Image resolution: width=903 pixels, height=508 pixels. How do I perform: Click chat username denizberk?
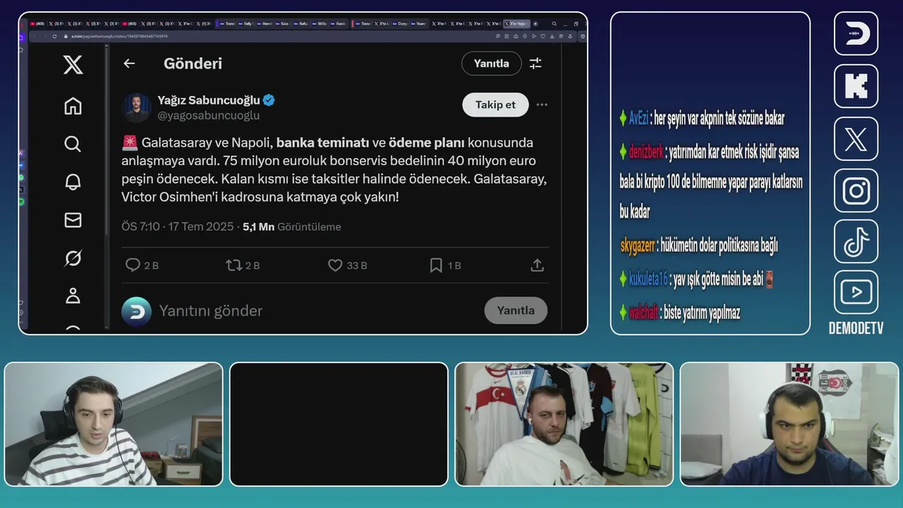click(x=646, y=152)
